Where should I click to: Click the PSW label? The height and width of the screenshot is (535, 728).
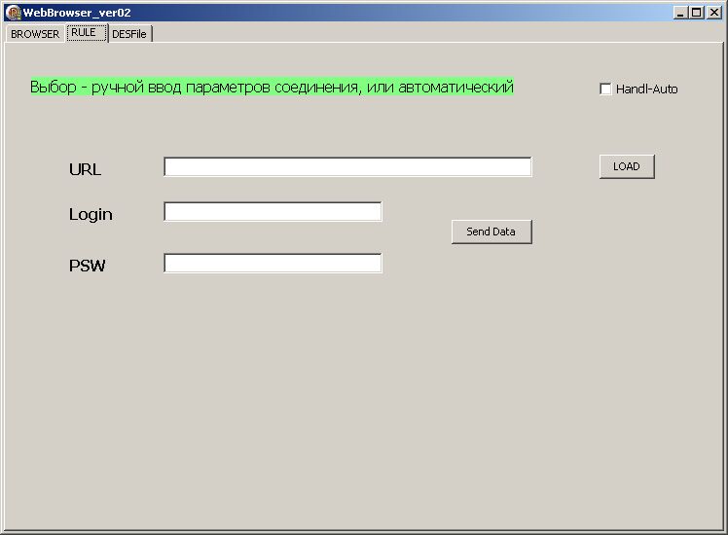point(88,266)
